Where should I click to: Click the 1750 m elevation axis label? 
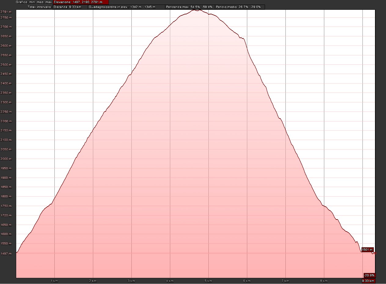(x=6, y=206)
